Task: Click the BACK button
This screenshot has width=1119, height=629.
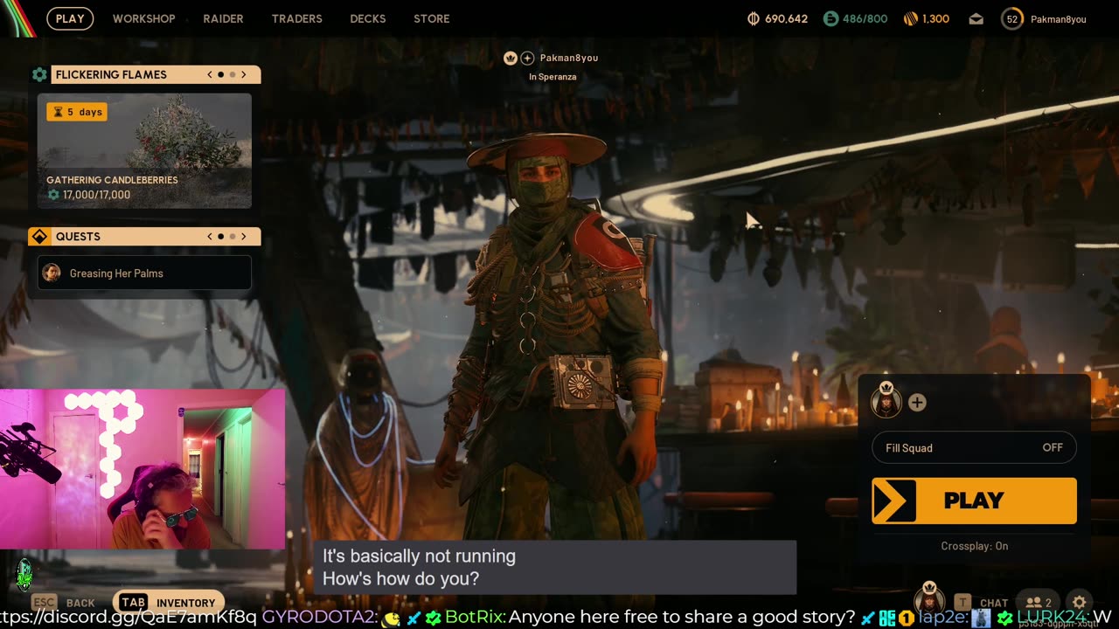Action: 80,603
